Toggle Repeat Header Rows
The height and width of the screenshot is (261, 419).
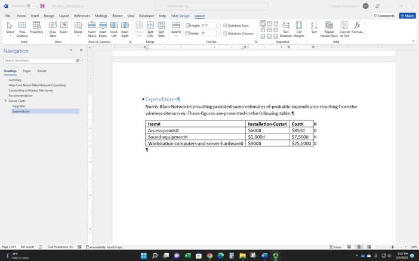[x=329, y=29]
